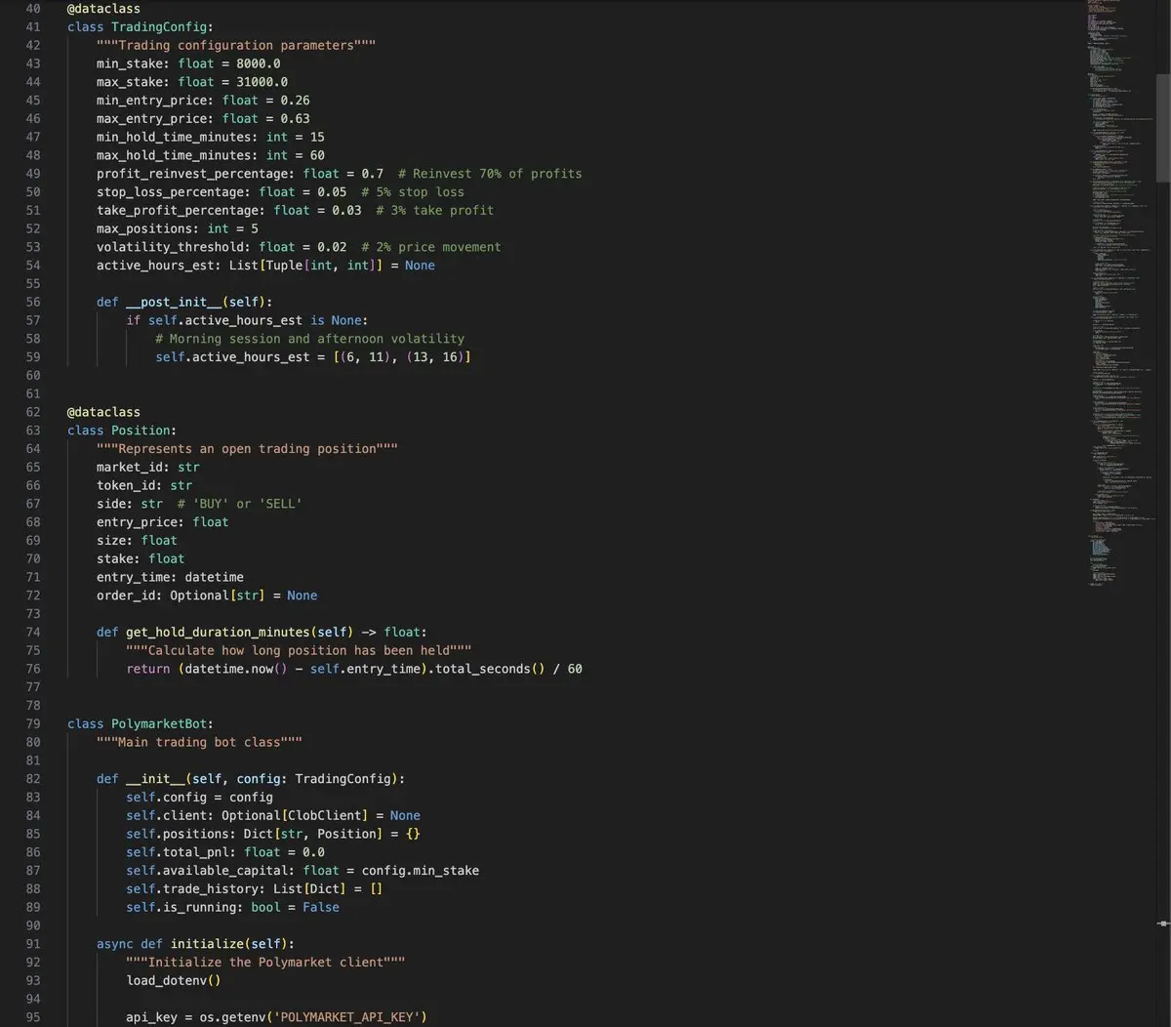
Task: Click 'TradingConfig' in the line 41 class definition
Action: pos(159,26)
